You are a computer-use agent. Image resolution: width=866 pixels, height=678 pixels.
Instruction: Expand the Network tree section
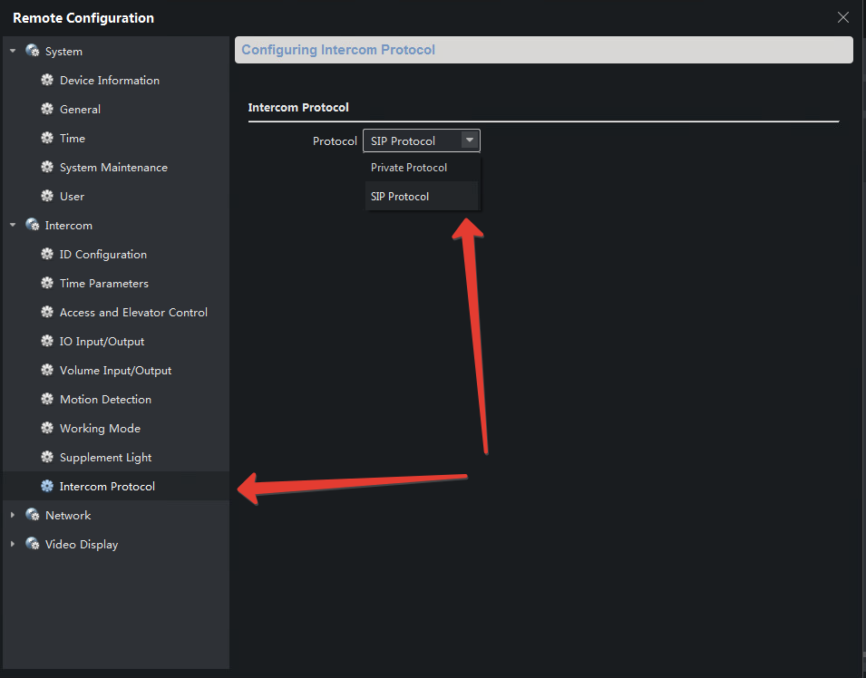[13, 516]
